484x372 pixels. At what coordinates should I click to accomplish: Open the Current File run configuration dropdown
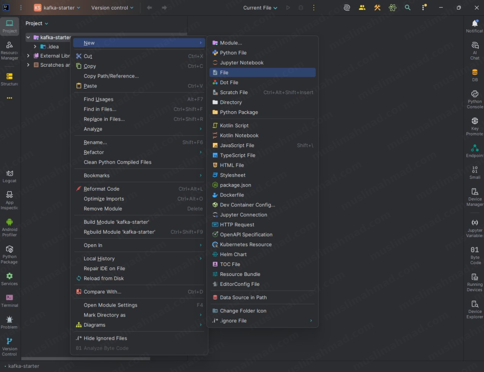tap(259, 8)
